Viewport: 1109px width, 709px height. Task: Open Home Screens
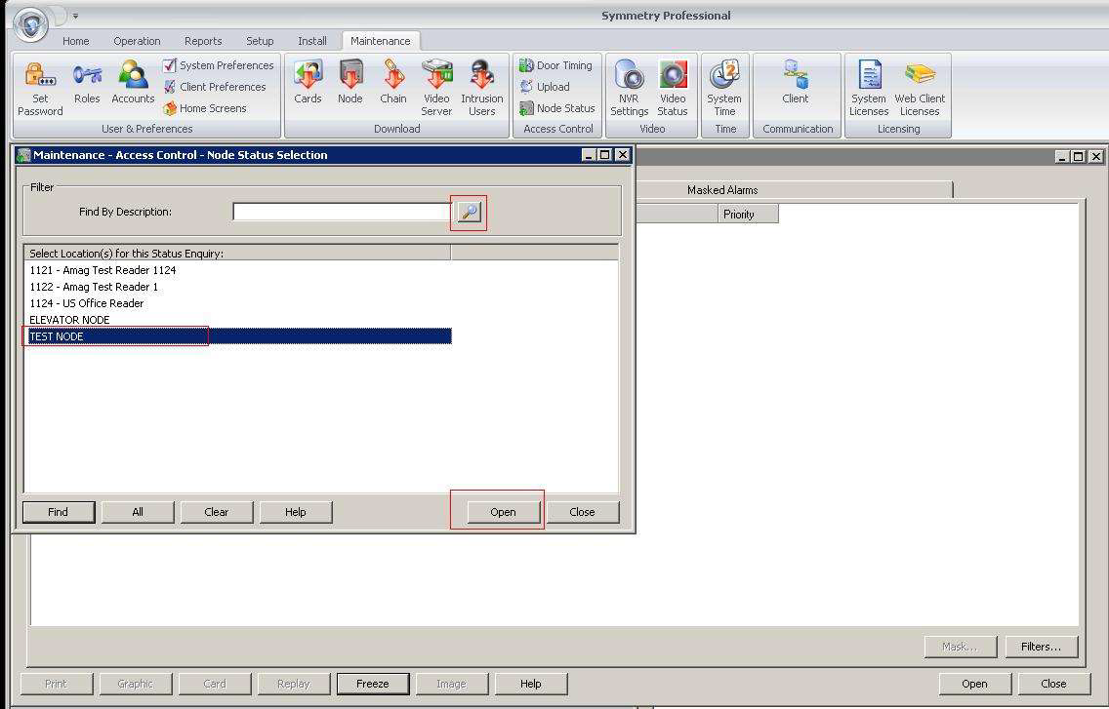point(205,108)
